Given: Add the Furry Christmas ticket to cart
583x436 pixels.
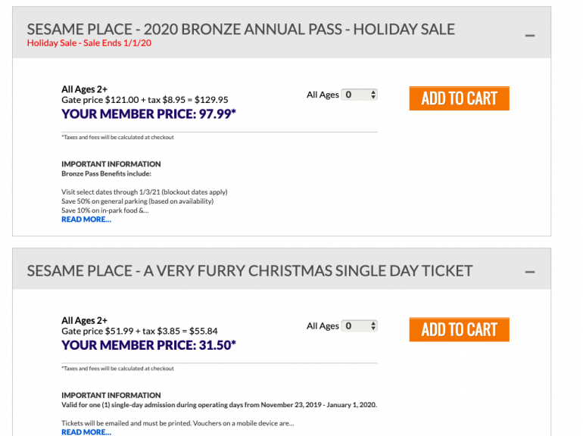Looking at the screenshot, I should coord(459,329).
